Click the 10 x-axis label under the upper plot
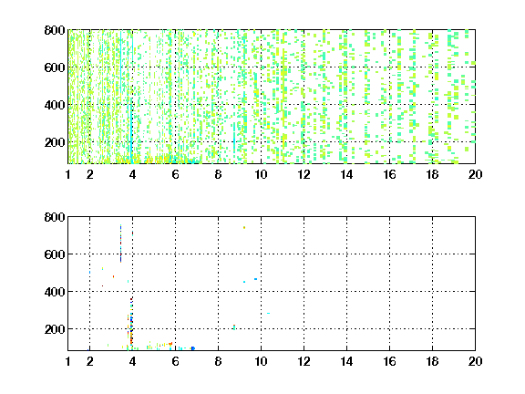Viewport: 525px width, 394px height. pos(261,174)
